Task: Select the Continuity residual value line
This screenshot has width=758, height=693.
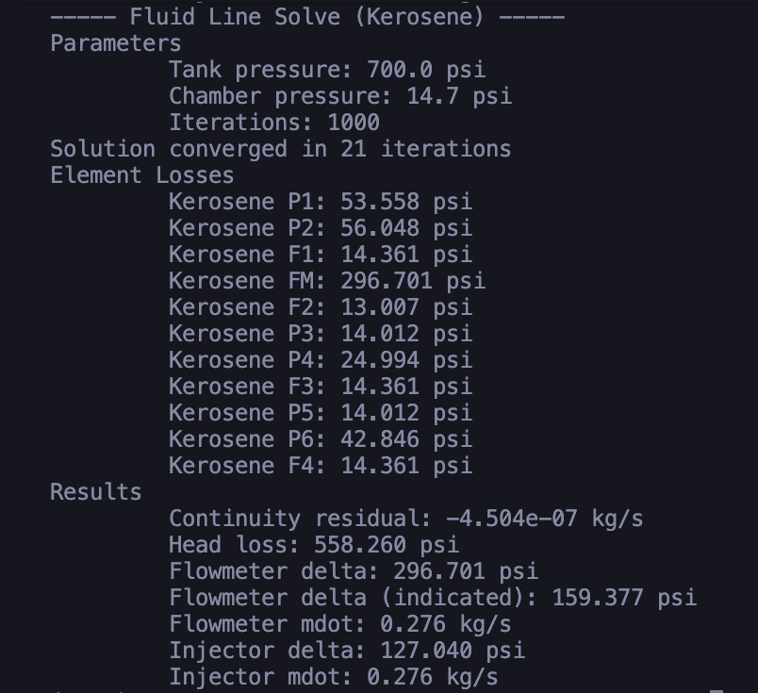Action: tap(405, 519)
